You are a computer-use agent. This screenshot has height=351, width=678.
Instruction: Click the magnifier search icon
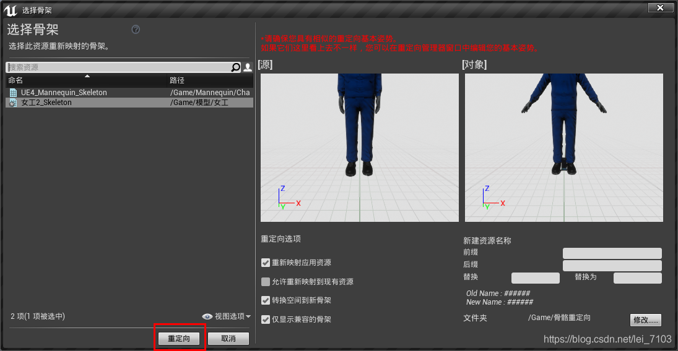point(236,67)
